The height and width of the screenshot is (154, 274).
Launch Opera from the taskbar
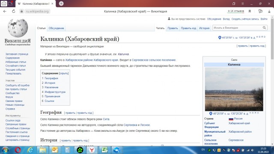[x=18, y=150]
